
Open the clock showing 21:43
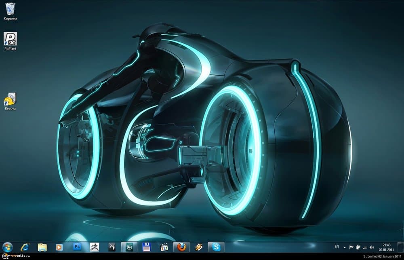coord(386,247)
